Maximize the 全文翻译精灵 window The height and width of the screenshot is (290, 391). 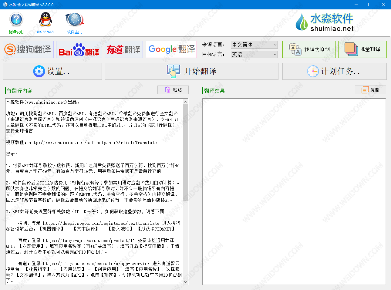click(370, 5)
